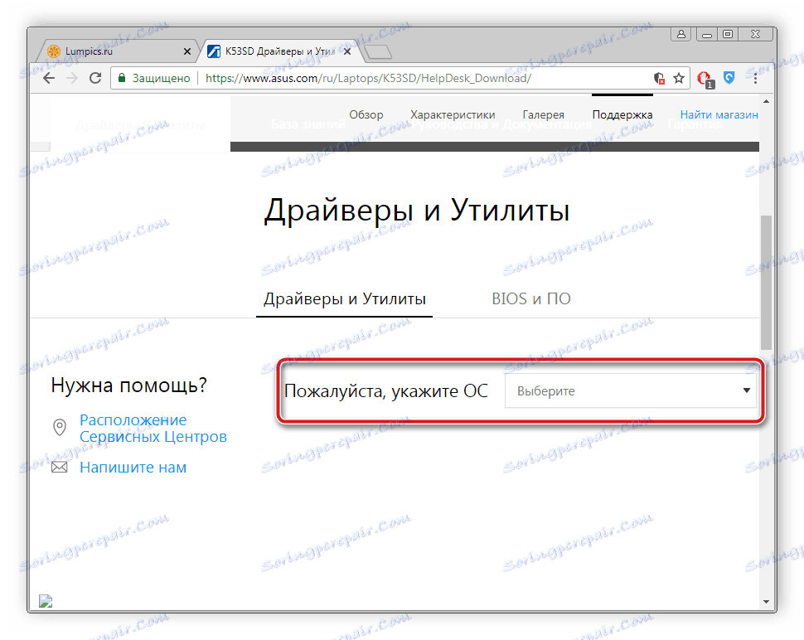Select the Характеристики menu item
Screen dimensions: 804x640
(x=453, y=114)
